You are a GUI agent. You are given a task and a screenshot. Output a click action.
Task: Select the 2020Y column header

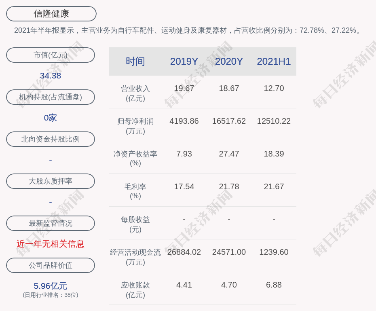(229, 61)
